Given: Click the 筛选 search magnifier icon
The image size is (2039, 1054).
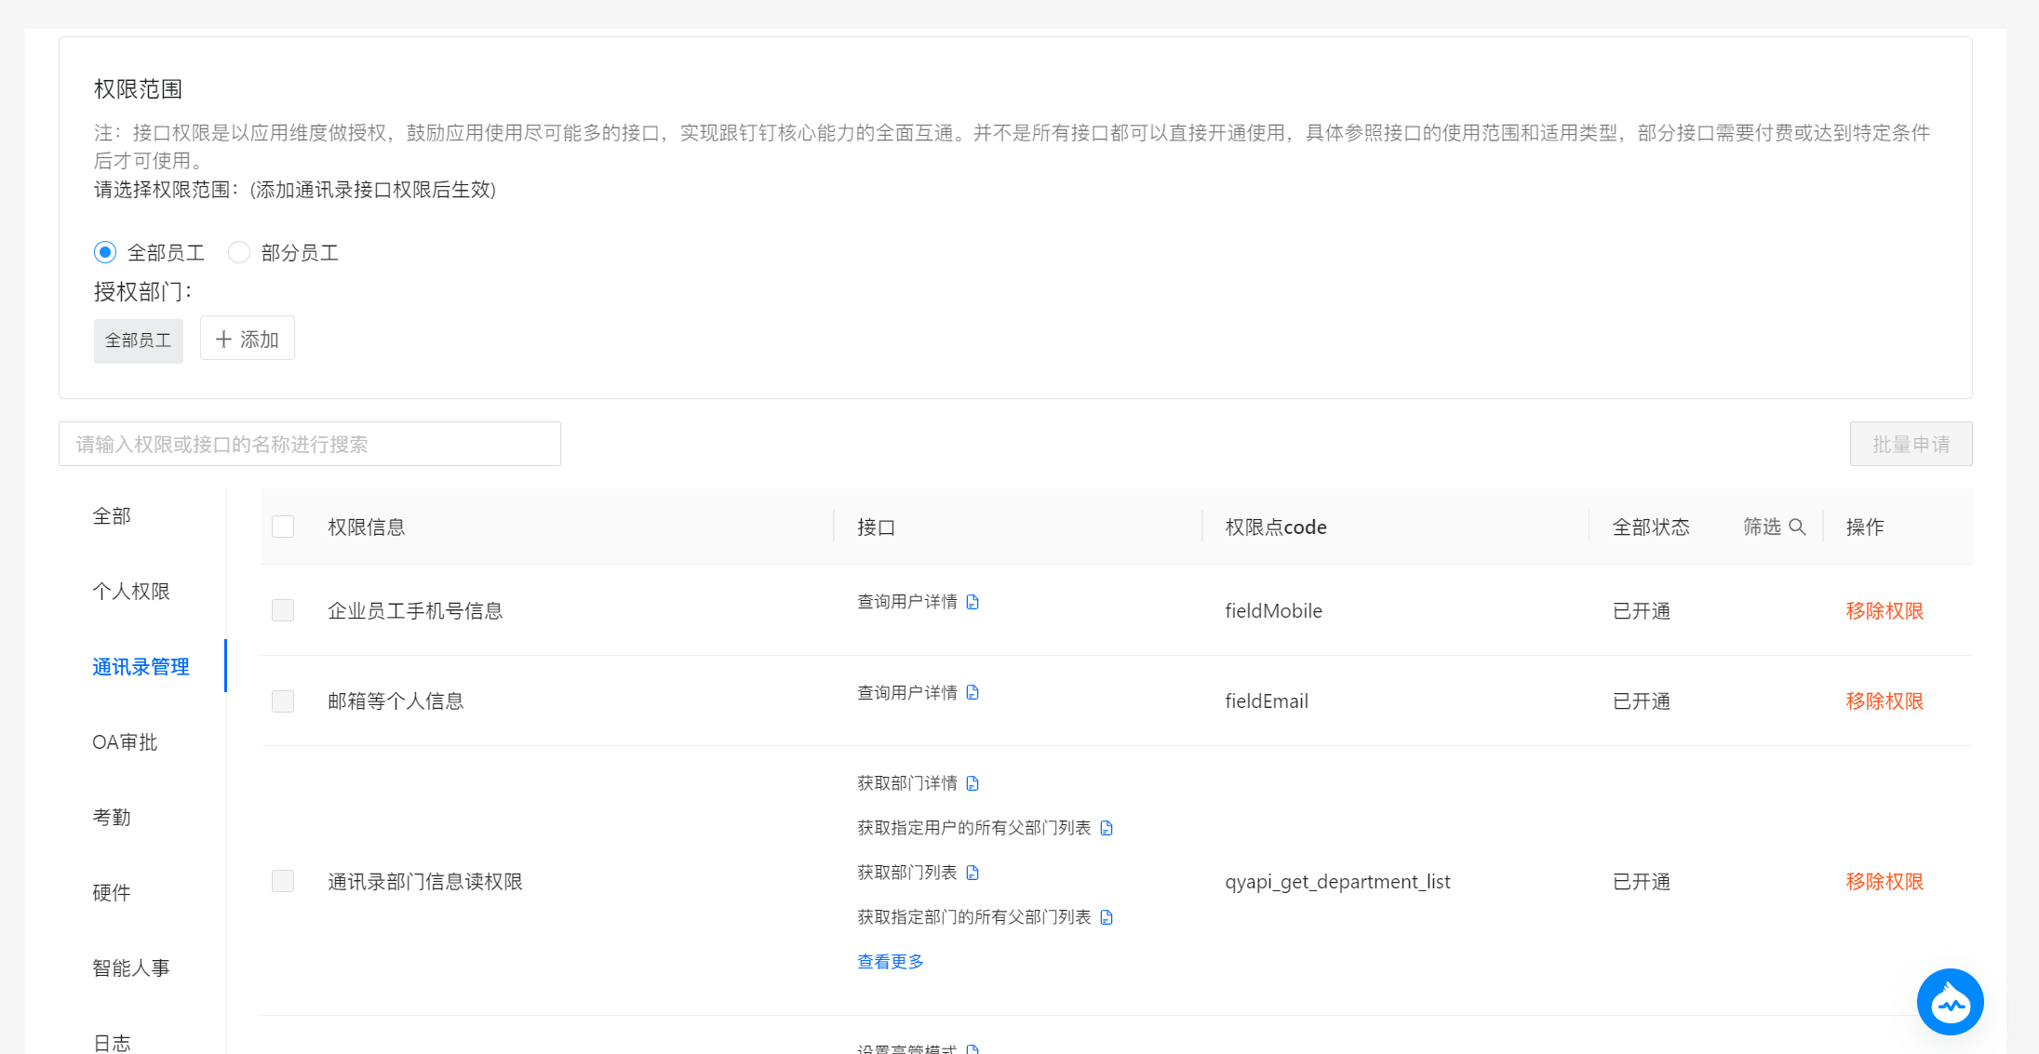Looking at the screenshot, I should point(1797,527).
